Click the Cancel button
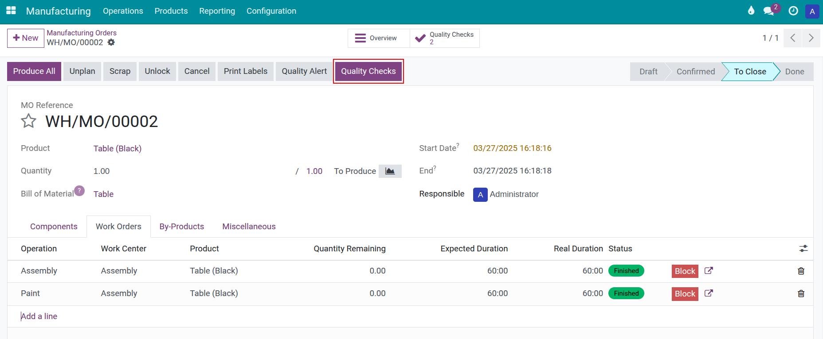The width and height of the screenshot is (823, 339). 197,71
